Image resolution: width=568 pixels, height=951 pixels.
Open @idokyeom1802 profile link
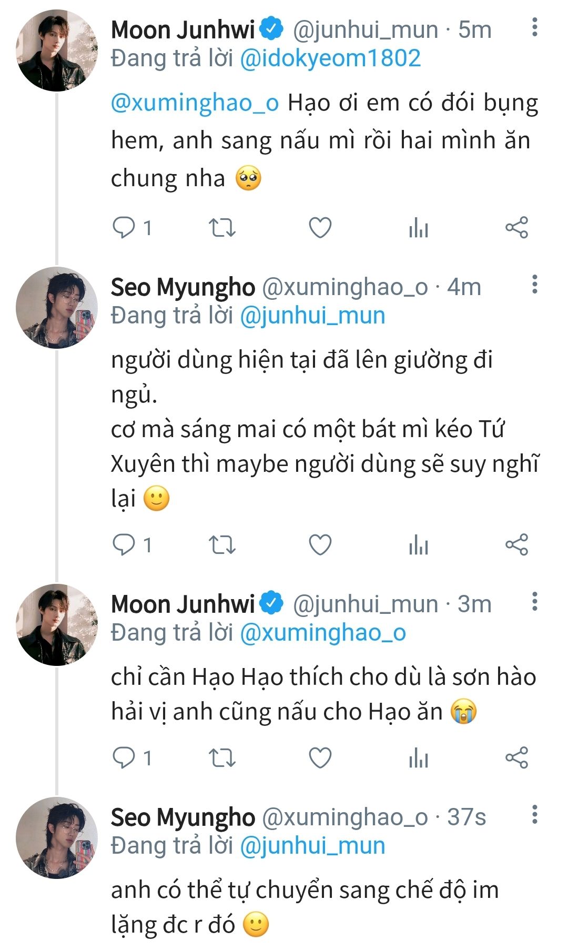(x=330, y=58)
